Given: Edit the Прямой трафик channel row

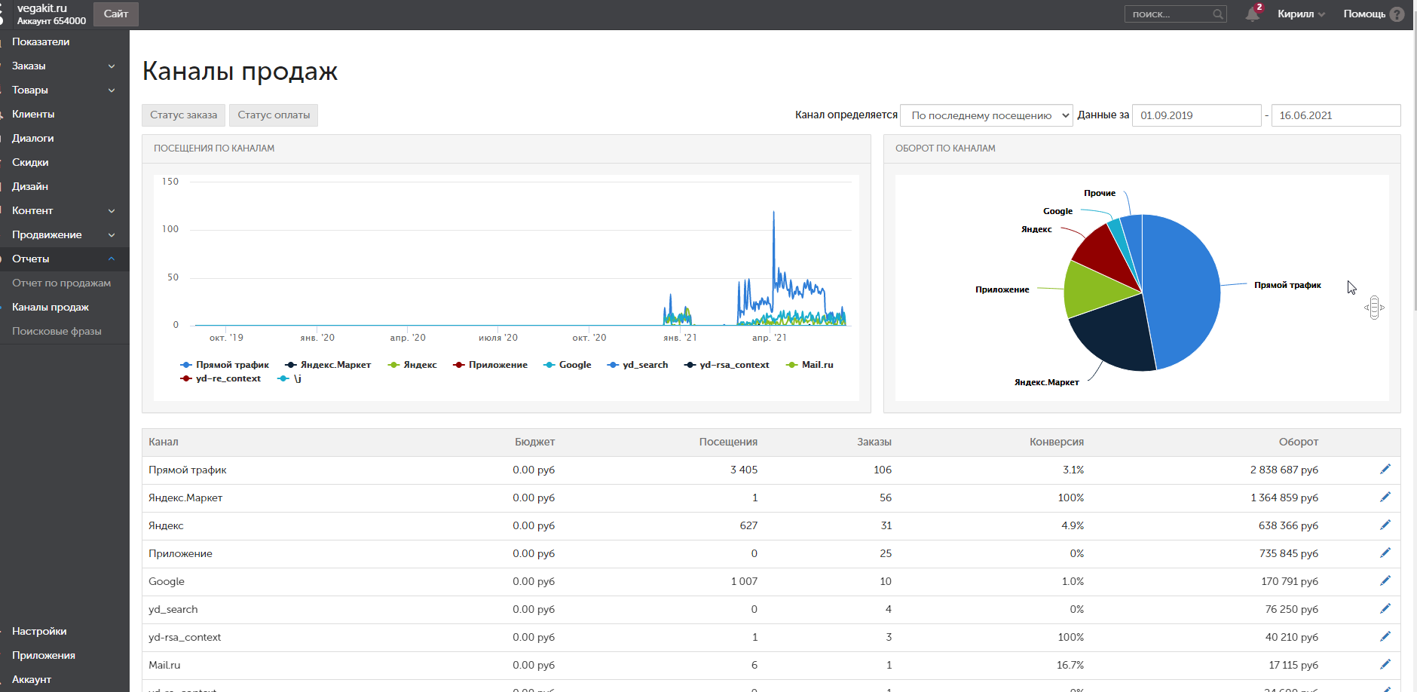Looking at the screenshot, I should pos(1385,470).
